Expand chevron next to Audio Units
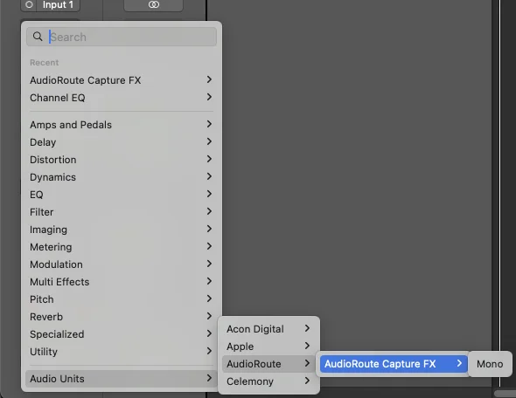 (209, 378)
